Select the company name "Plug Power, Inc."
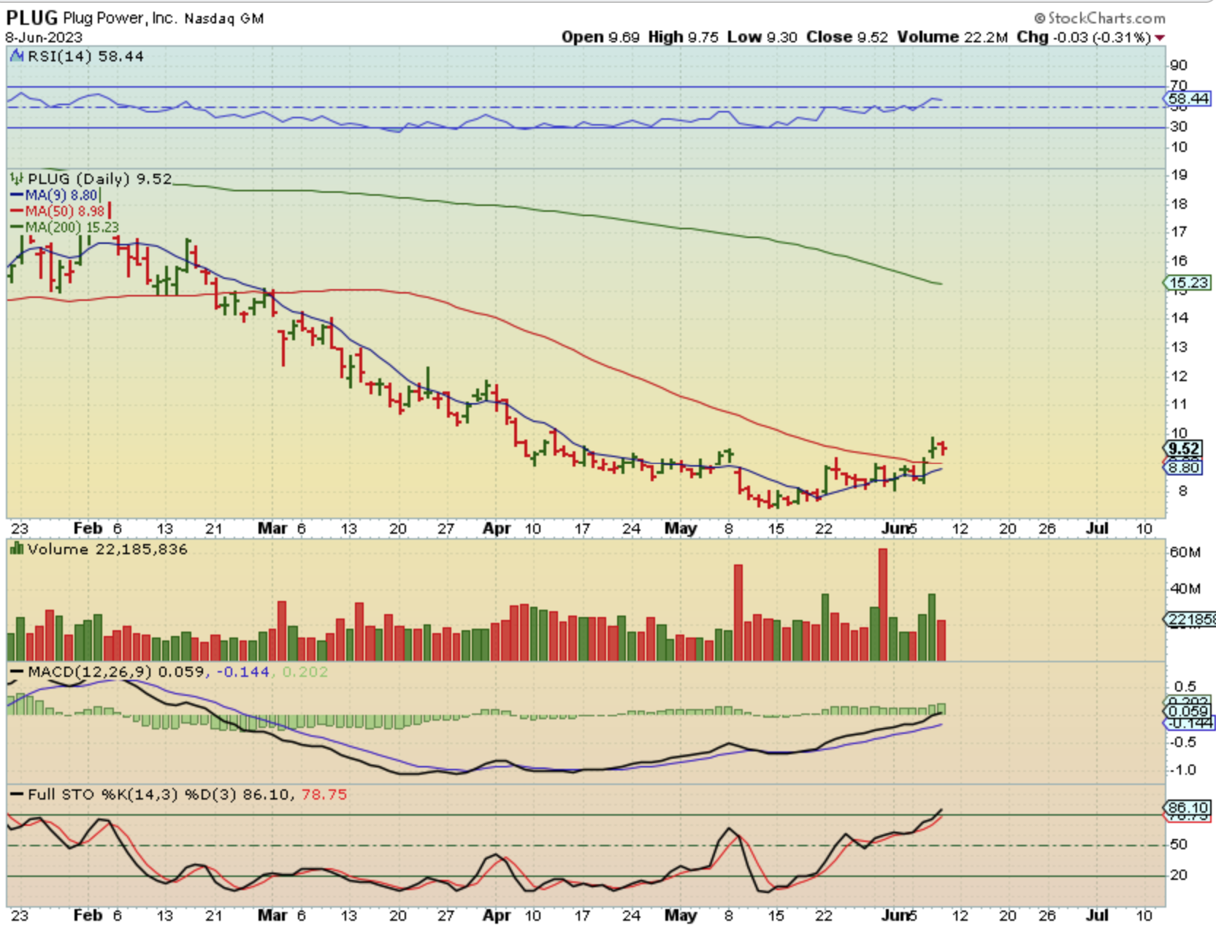 pos(120,18)
